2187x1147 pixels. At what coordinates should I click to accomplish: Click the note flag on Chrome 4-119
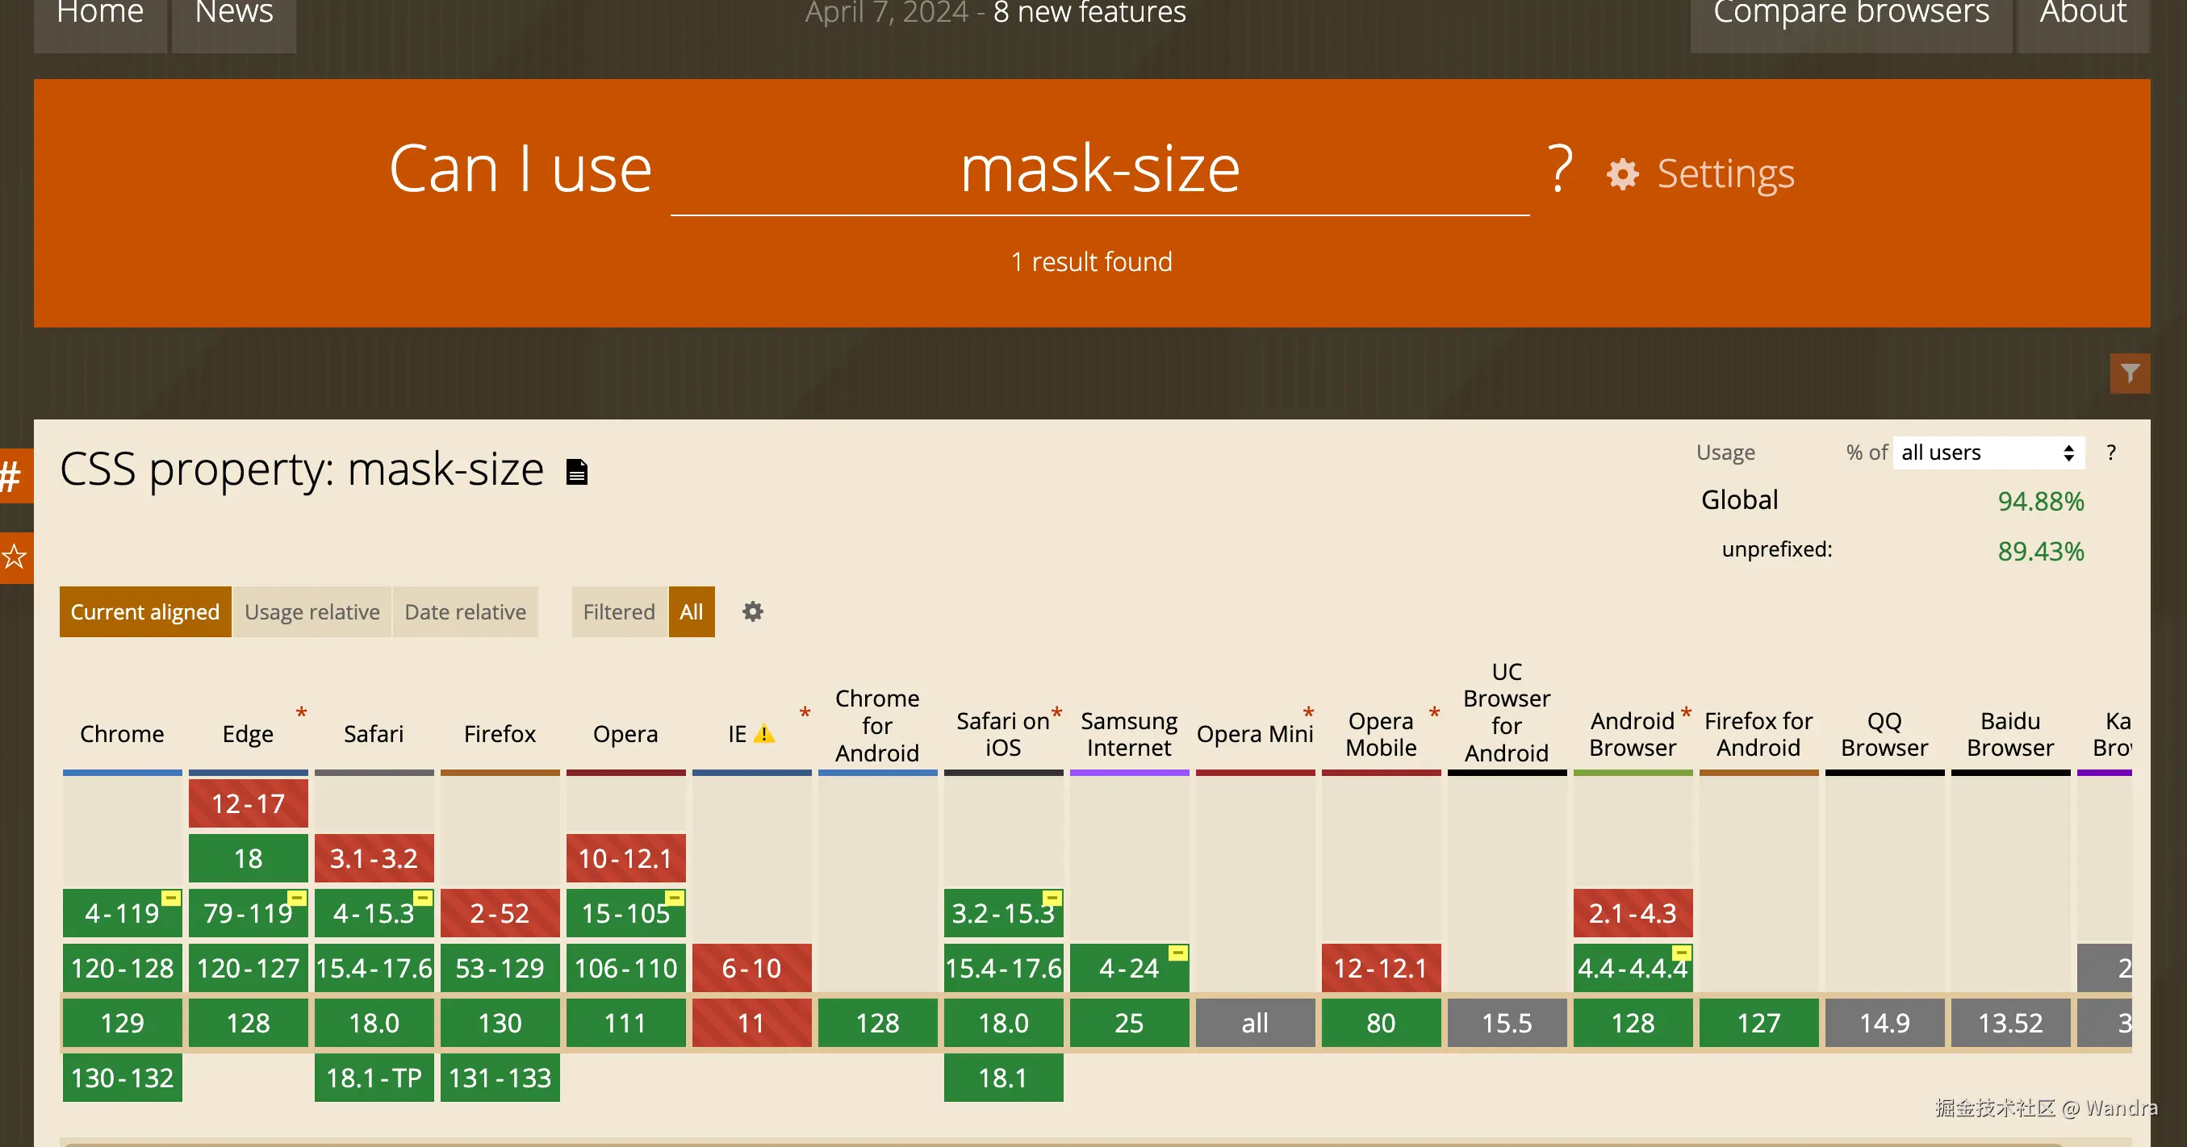(x=170, y=898)
